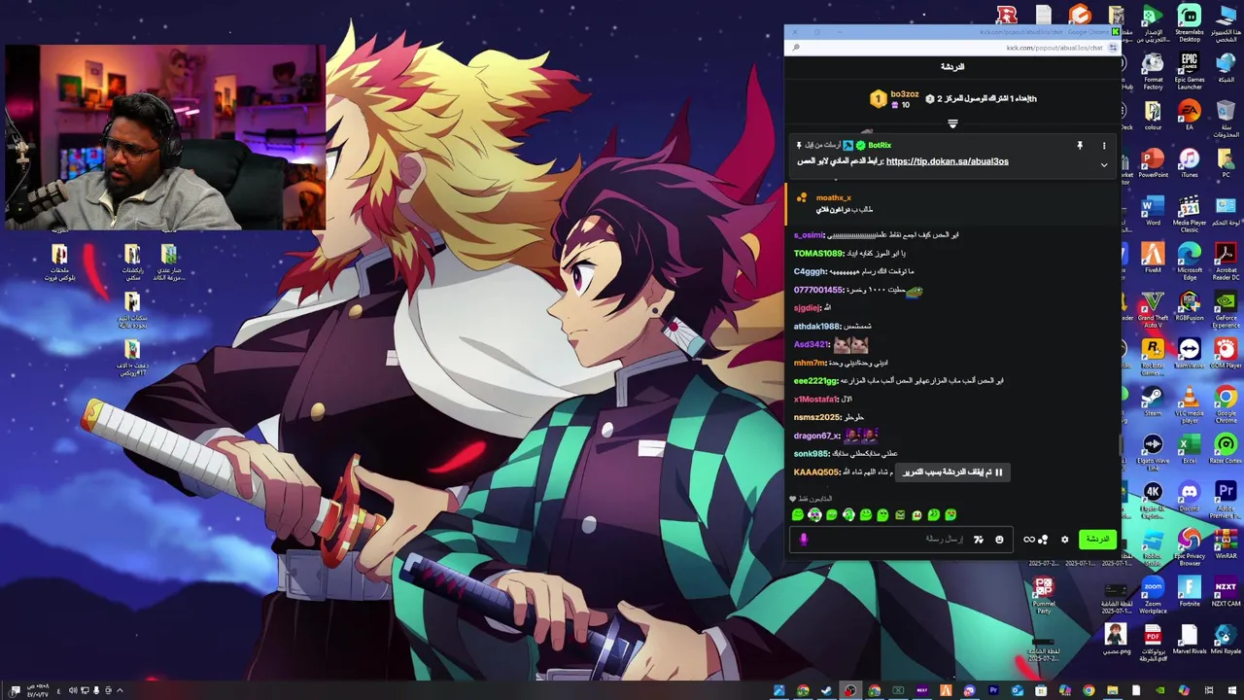Open Razer Cortex shortcut
The image size is (1244, 700).
[x=1226, y=448]
